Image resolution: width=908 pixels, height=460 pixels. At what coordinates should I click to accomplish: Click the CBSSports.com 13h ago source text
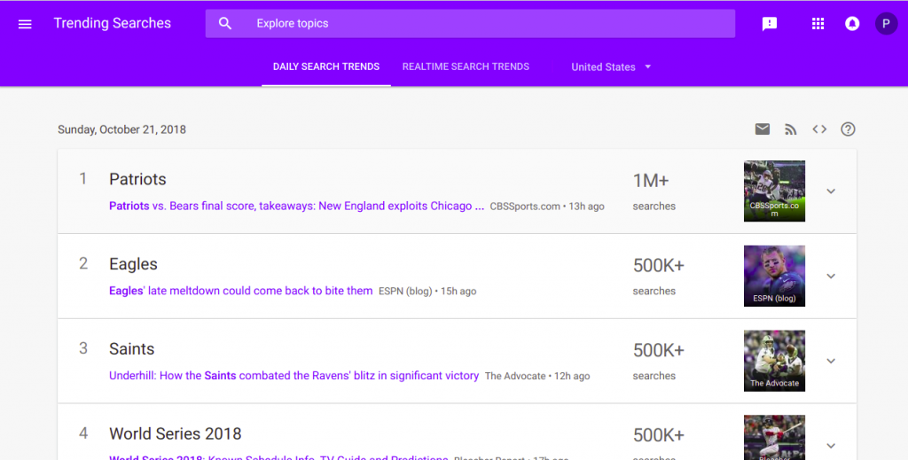pos(547,207)
